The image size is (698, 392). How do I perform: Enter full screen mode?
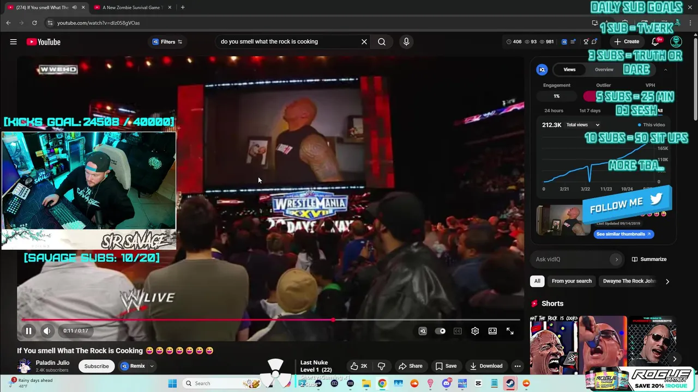coord(510,330)
